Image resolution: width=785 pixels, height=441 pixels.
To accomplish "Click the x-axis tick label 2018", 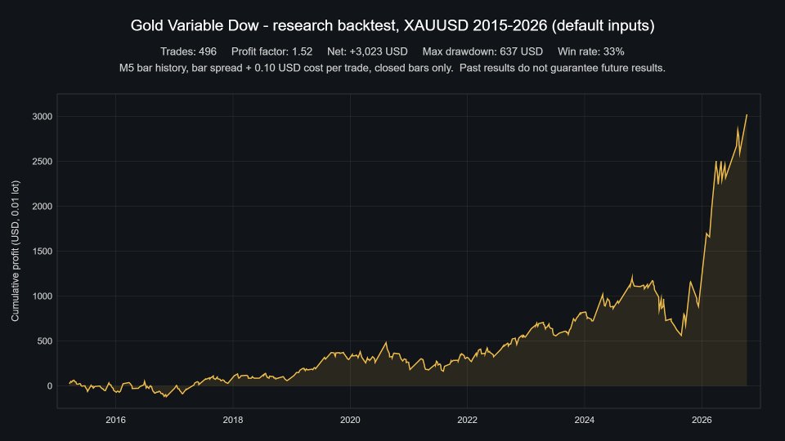I will [233, 420].
